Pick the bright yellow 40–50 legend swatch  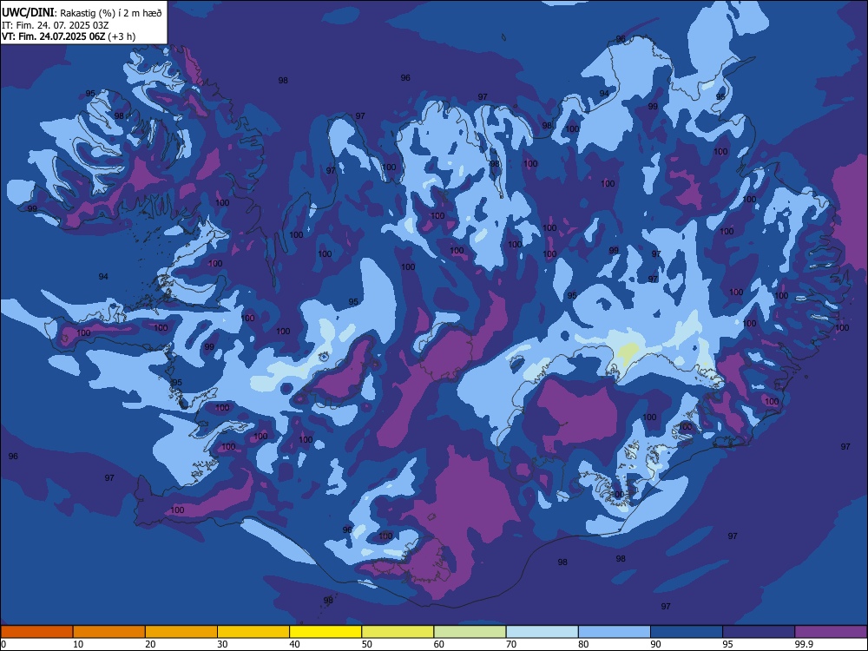[x=325, y=632]
